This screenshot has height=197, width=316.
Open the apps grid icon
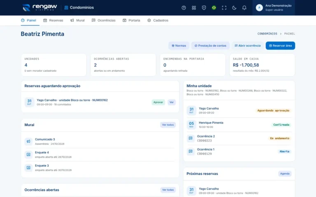[194, 8]
